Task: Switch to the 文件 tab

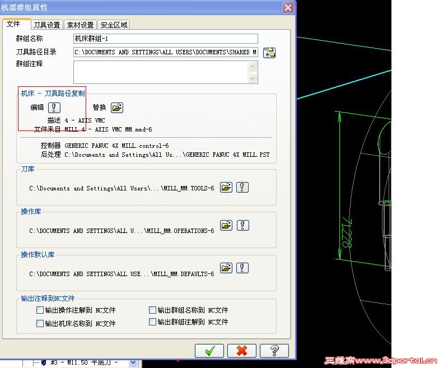Action: coord(16,24)
